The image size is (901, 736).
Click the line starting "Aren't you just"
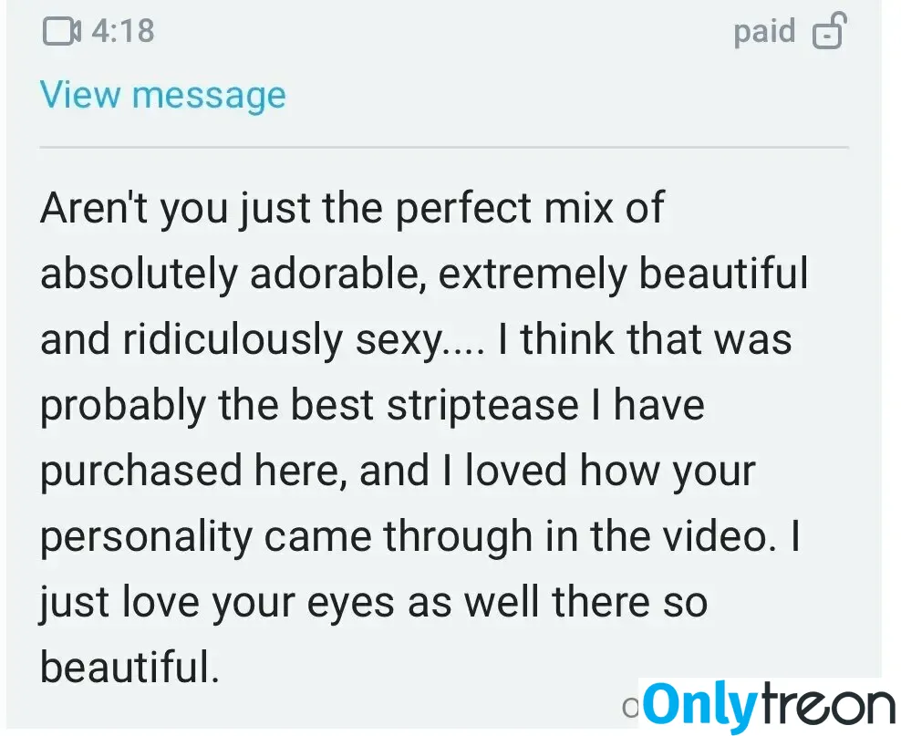(352, 209)
